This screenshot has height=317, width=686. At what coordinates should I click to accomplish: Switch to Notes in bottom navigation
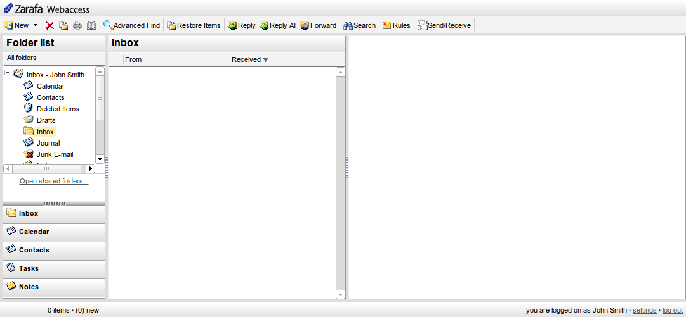tap(54, 287)
